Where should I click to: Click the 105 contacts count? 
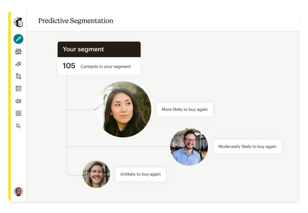[69, 66]
